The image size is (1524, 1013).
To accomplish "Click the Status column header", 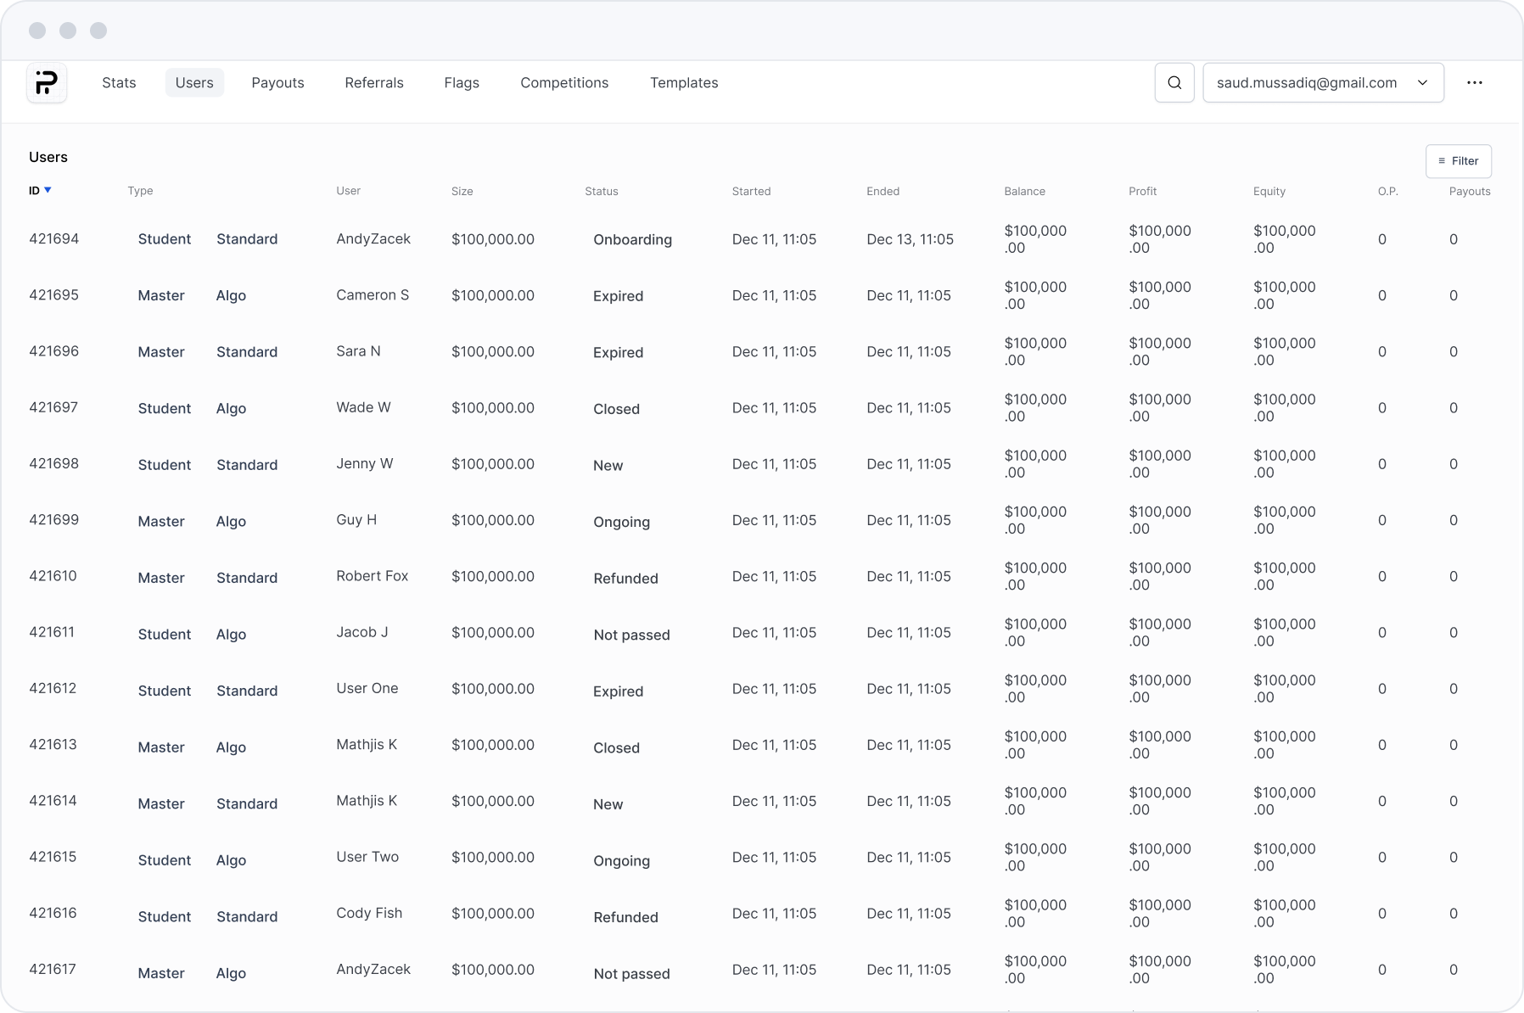I will (x=601, y=191).
